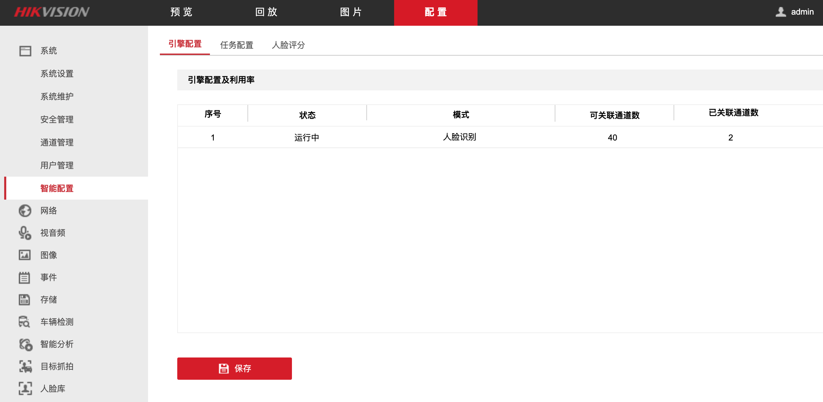Click the System window icon in sidebar
Viewport: 823px width, 402px height.
[x=25, y=51]
